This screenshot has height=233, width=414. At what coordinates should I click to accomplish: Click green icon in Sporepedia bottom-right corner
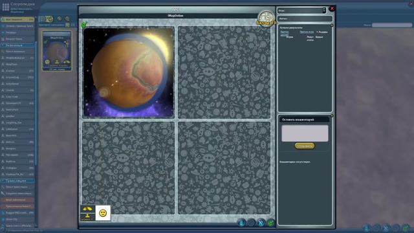(406, 228)
